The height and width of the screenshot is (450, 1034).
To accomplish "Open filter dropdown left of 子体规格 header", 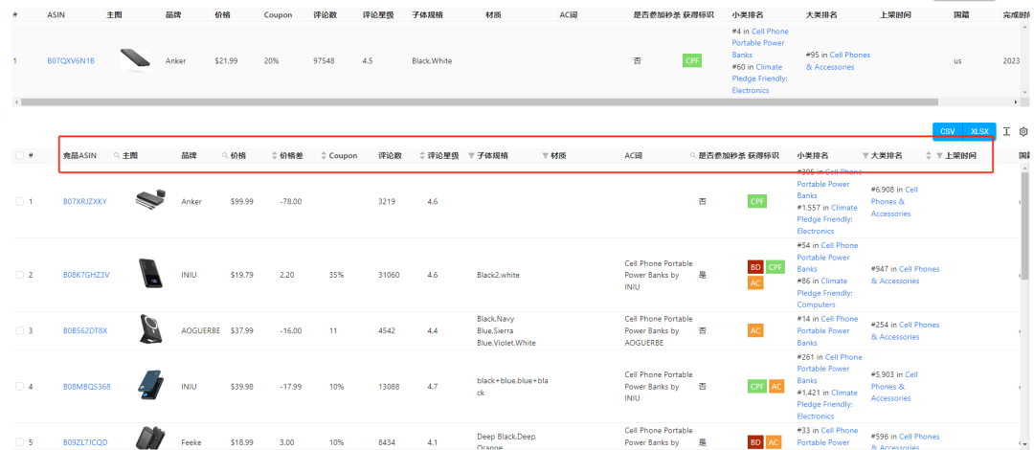I will tap(471, 156).
